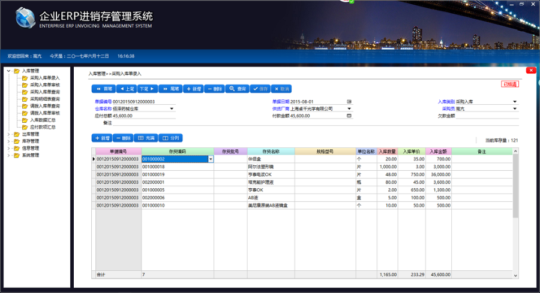Viewport: 540px width, 293px height.
Task: Open the 仓库名称 warehouse dropdown
Action: click(172, 108)
